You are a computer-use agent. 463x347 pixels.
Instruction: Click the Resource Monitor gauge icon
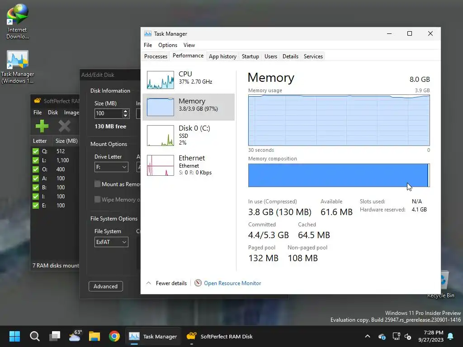(x=198, y=283)
